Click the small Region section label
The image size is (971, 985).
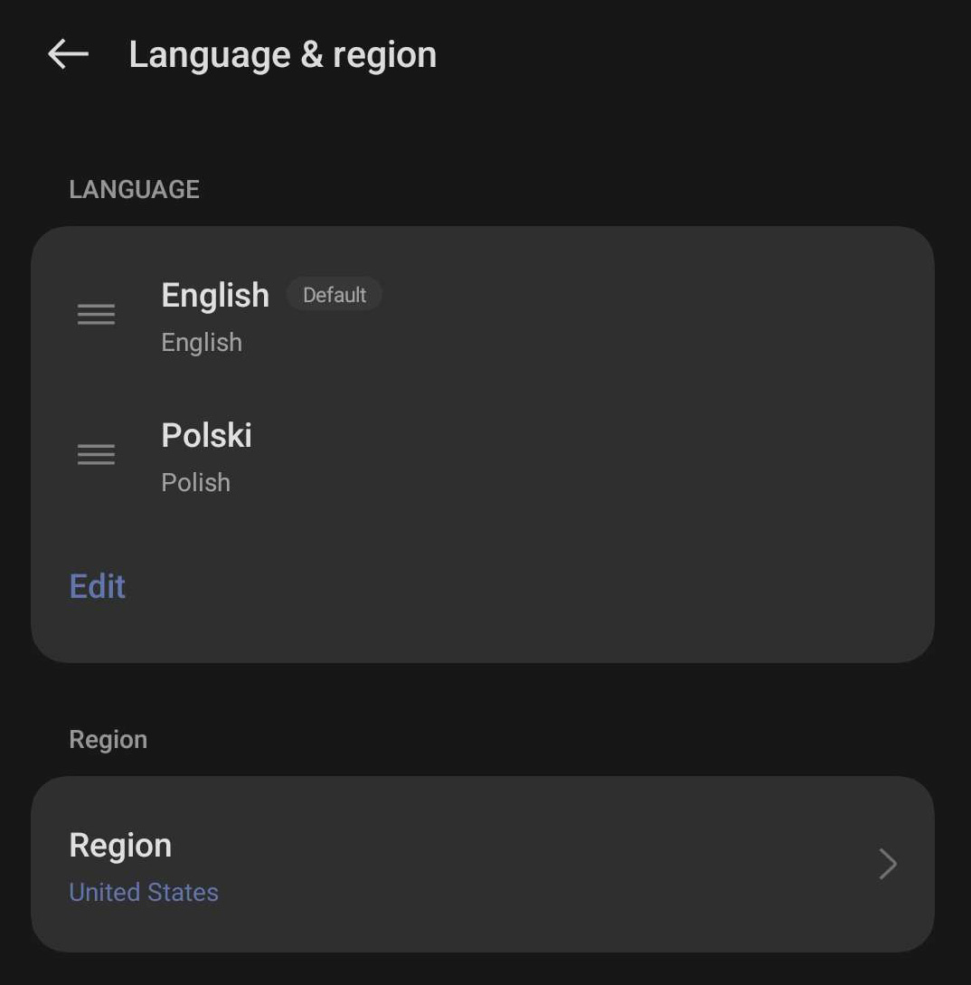tap(108, 739)
